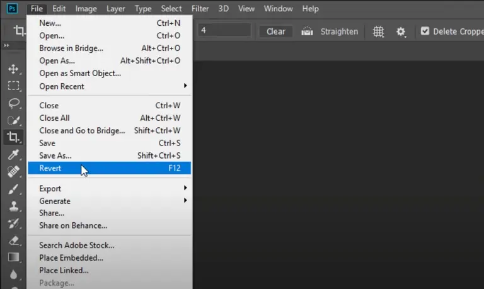Choose Close from File menu
The height and width of the screenshot is (289, 484).
click(x=109, y=106)
